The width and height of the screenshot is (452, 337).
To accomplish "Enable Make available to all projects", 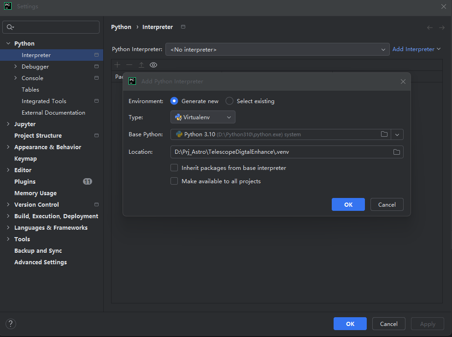I will (x=174, y=181).
